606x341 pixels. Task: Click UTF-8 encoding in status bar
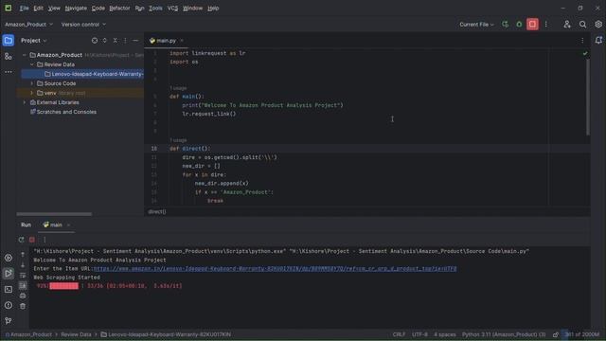point(419,334)
